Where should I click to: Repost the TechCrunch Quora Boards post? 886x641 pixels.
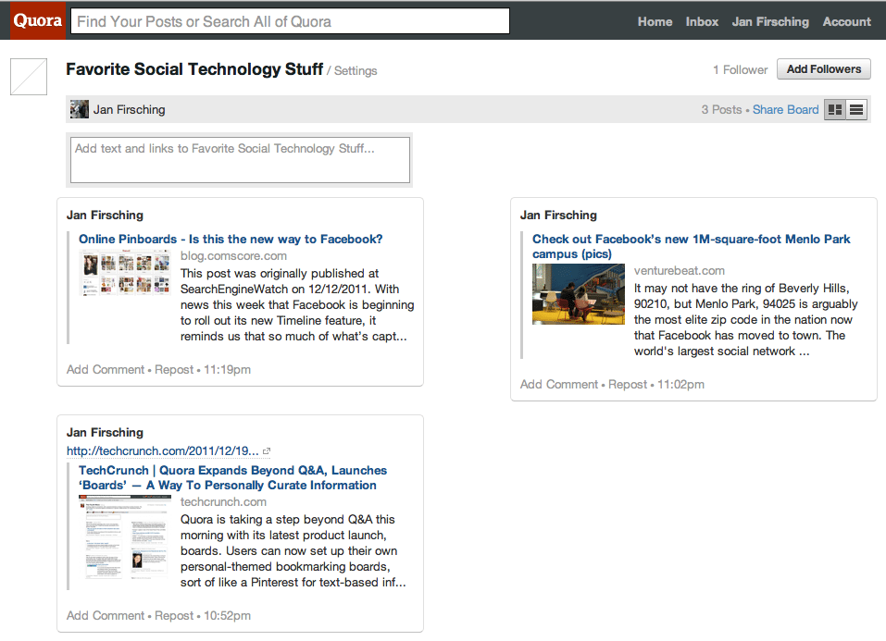(174, 616)
